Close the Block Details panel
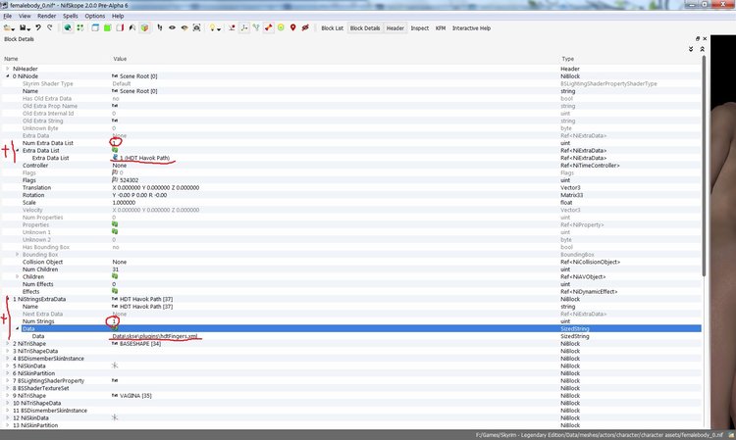This screenshot has height=440, width=736. point(705,39)
